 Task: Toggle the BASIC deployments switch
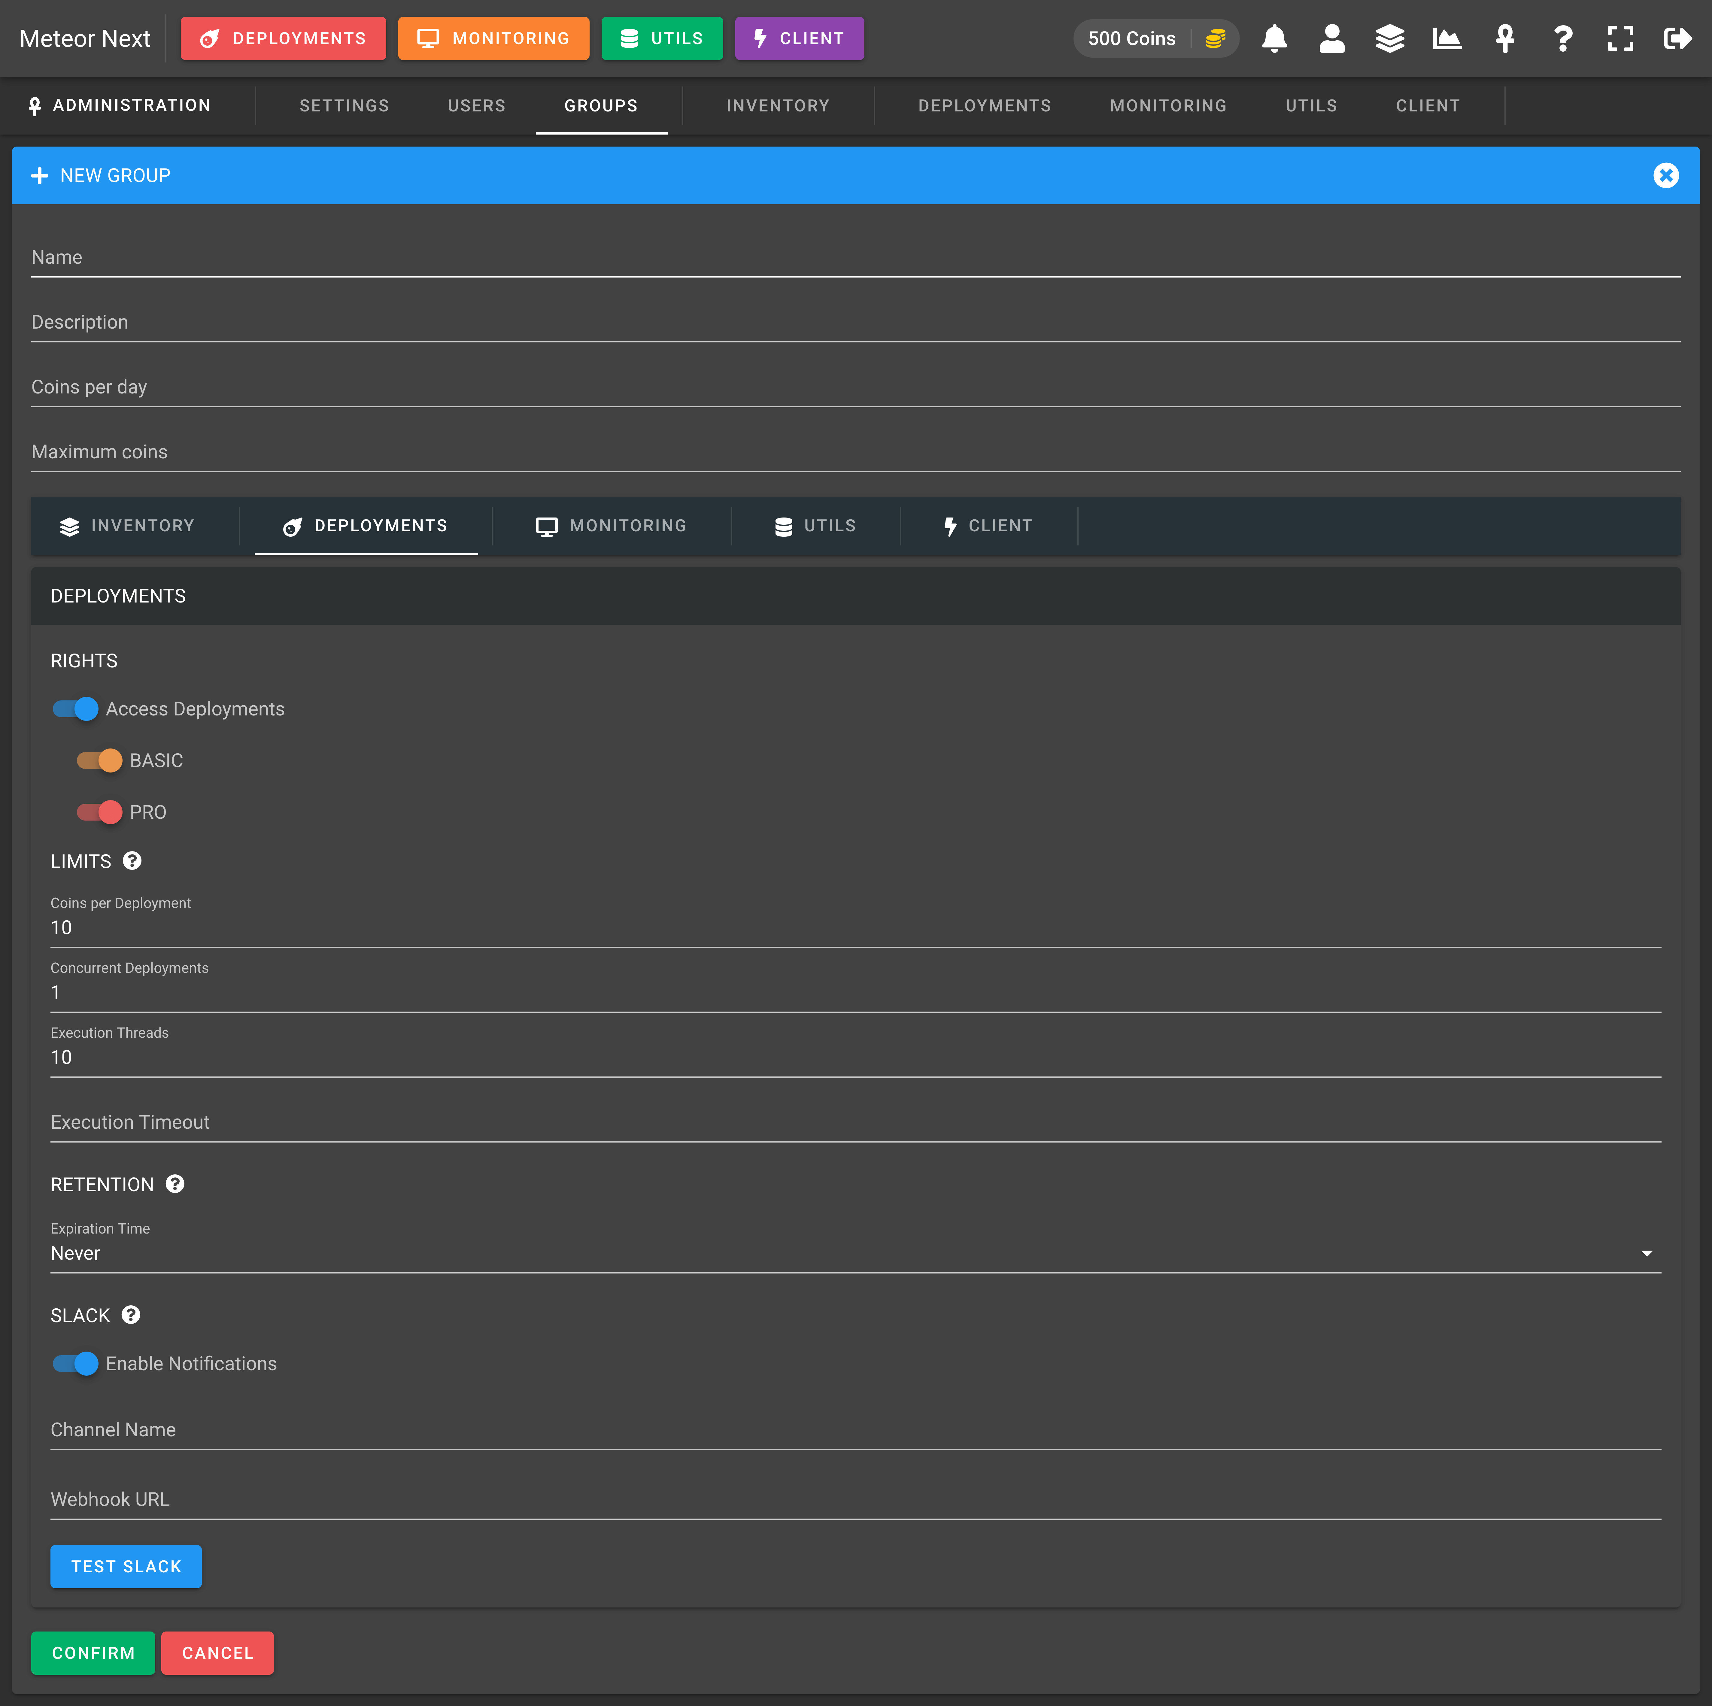(x=99, y=760)
